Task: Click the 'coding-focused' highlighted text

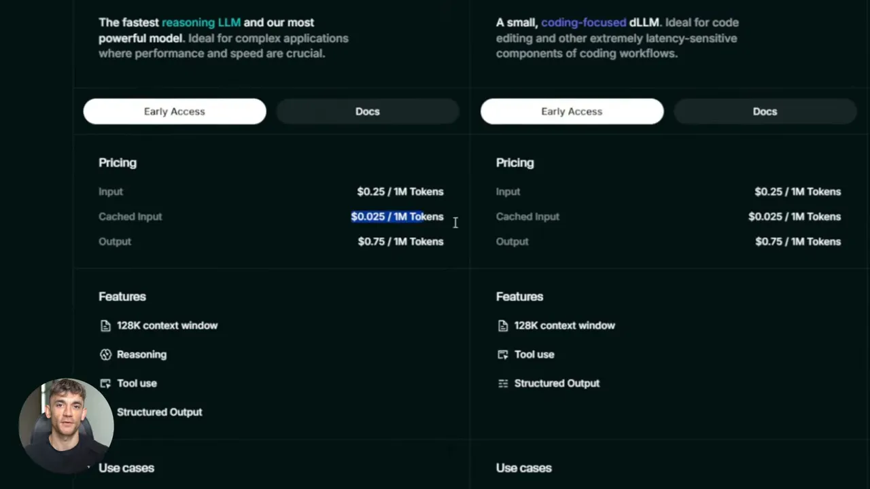Action: click(584, 22)
